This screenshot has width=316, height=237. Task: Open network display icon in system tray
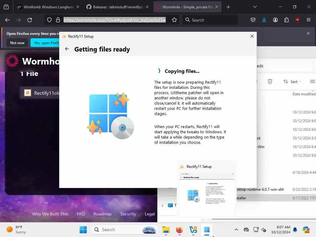(x=256, y=230)
